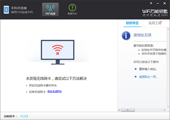Click the WiFi万能钥匙 logo
Image resolution: width=170 pixels, height=120 pixels.
(x=155, y=13)
